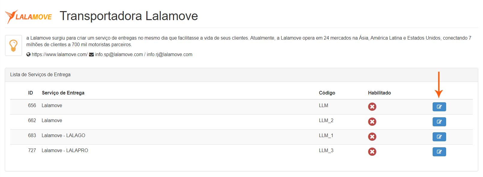Click the info.rj@lalamove.com email address
483x177 pixels.
pos(169,55)
